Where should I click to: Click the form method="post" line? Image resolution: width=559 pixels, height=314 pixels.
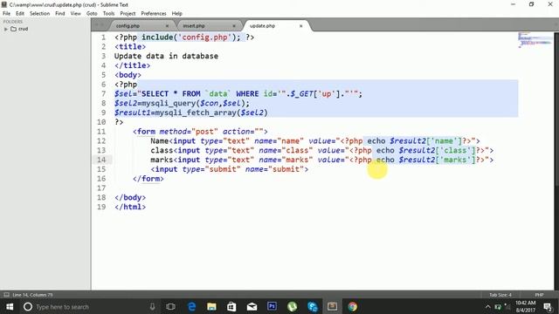click(x=200, y=132)
